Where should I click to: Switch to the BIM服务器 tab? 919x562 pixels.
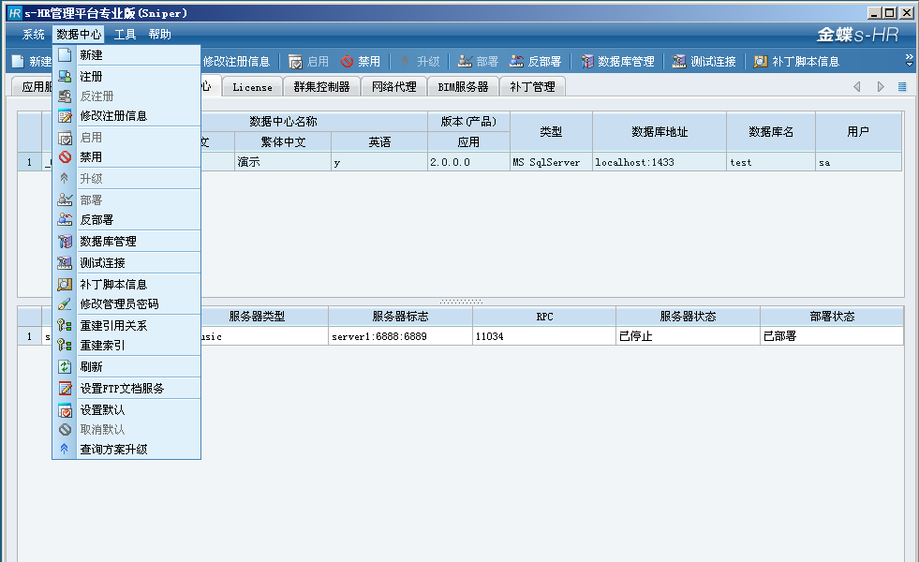click(x=463, y=87)
